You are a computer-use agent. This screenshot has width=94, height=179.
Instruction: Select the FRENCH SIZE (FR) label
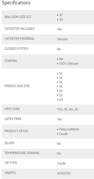[x=17, y=86]
